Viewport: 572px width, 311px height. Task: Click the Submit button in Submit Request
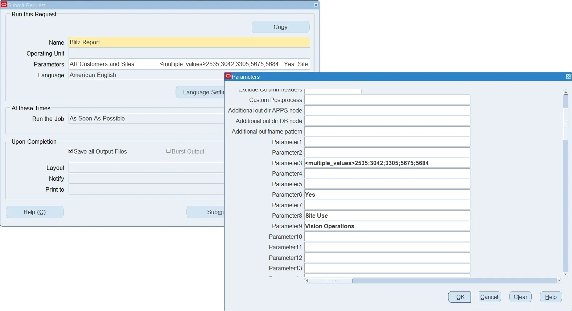(206, 212)
